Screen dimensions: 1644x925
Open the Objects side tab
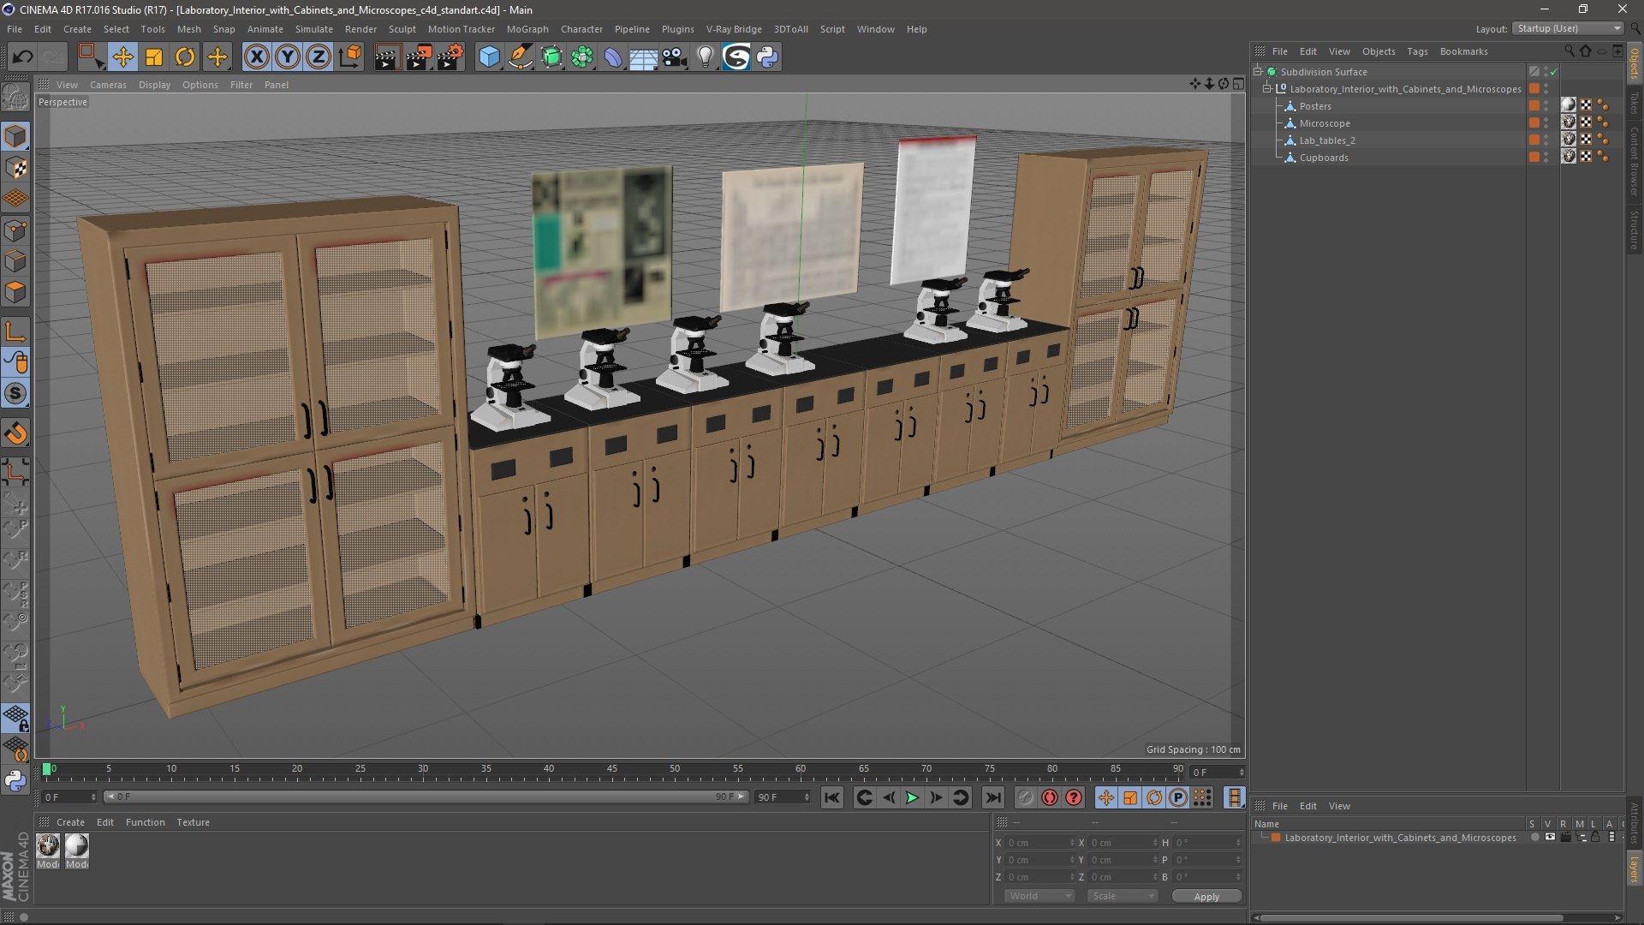point(1635,63)
